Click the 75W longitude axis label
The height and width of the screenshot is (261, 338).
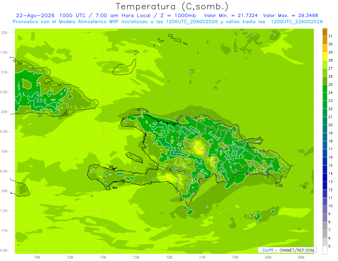pyautogui.click(x=70, y=257)
